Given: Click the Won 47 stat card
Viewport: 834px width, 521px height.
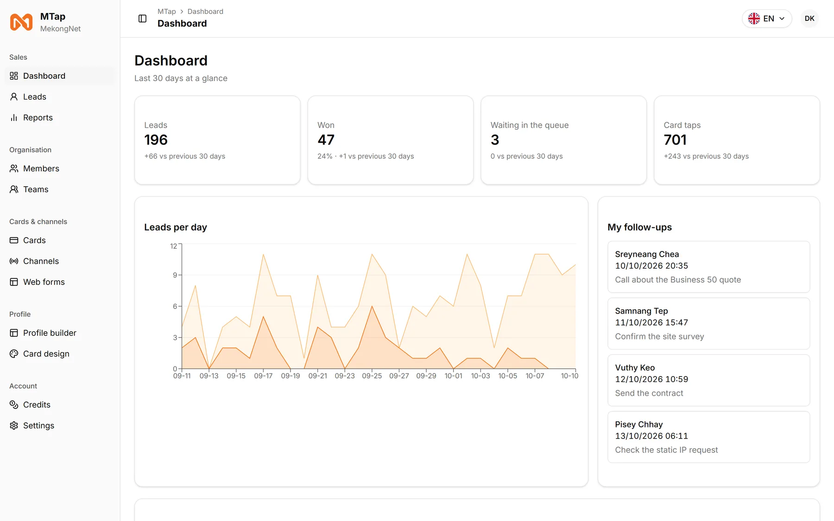Looking at the screenshot, I should (391, 140).
